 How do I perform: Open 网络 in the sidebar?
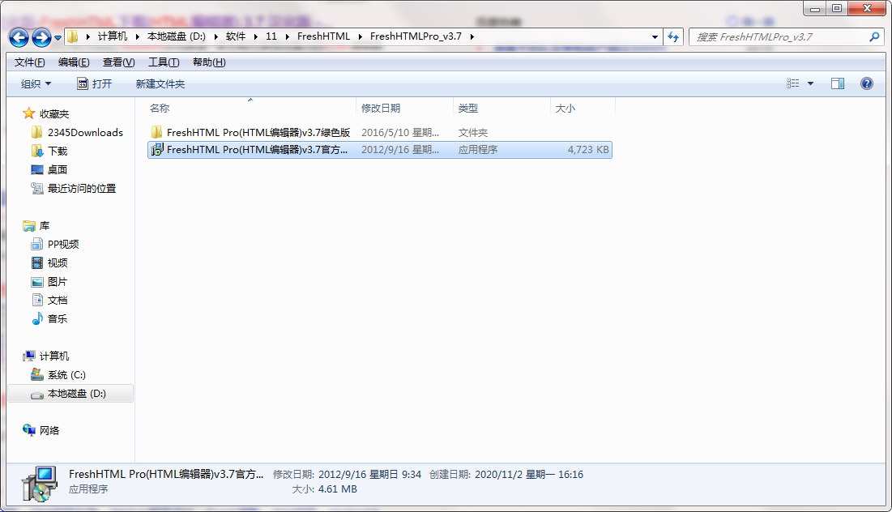click(50, 430)
